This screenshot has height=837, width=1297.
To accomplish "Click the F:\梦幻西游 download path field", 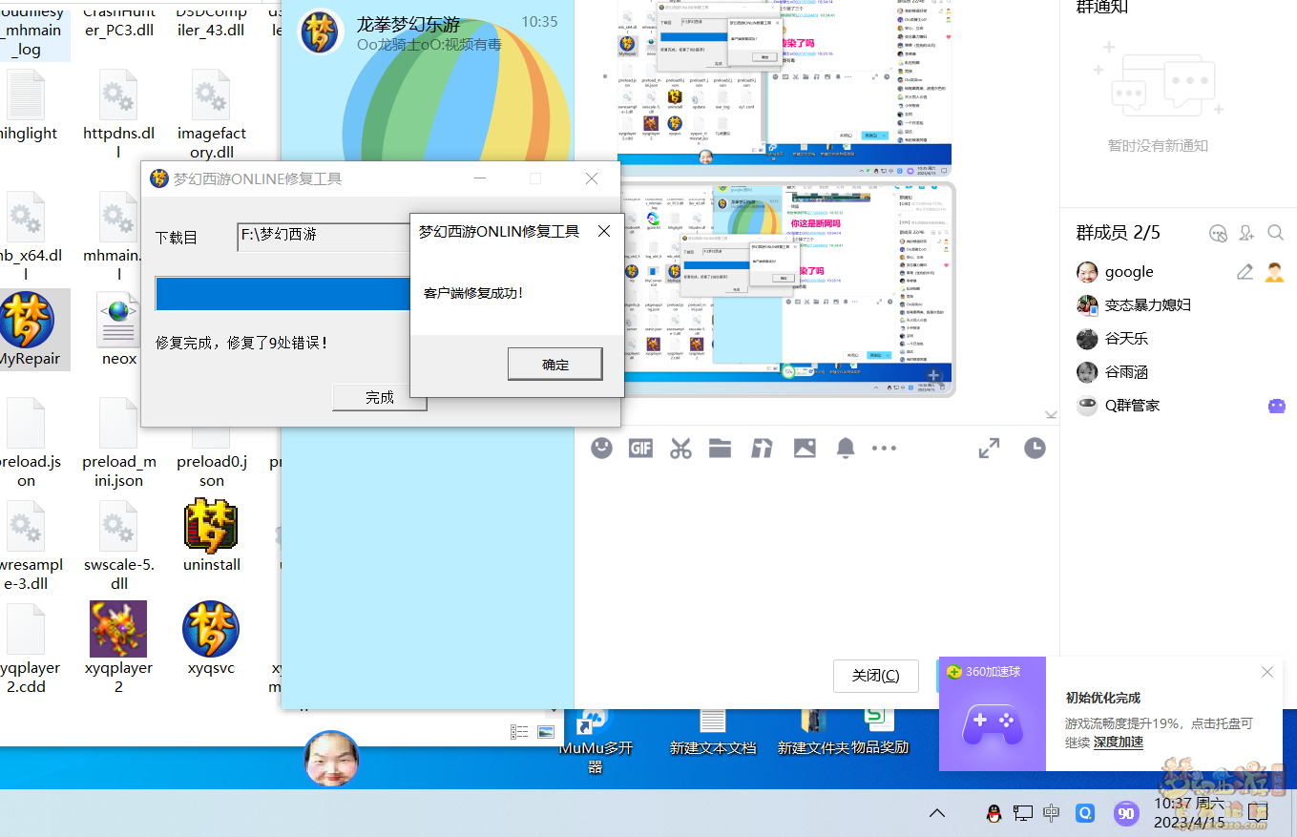I will (x=324, y=237).
